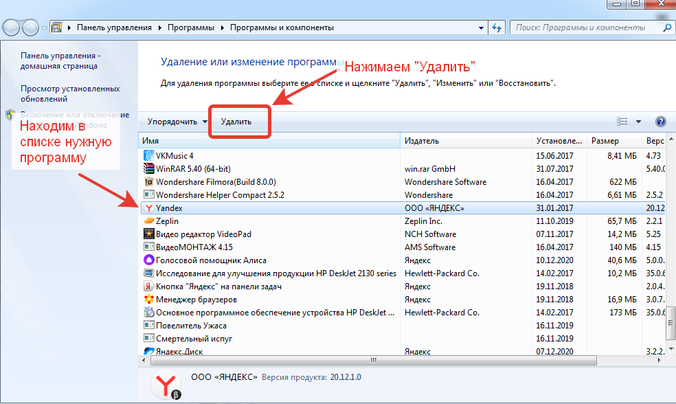
Task: Click the Zeplin program icon
Action: coord(149,221)
